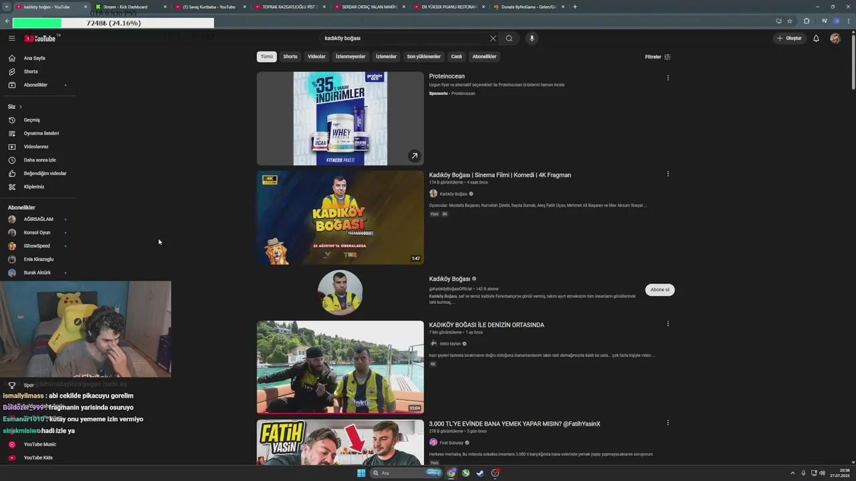Image resolution: width=856 pixels, height=481 pixels.
Task: Click the YouTube search input field
Action: coord(405,38)
